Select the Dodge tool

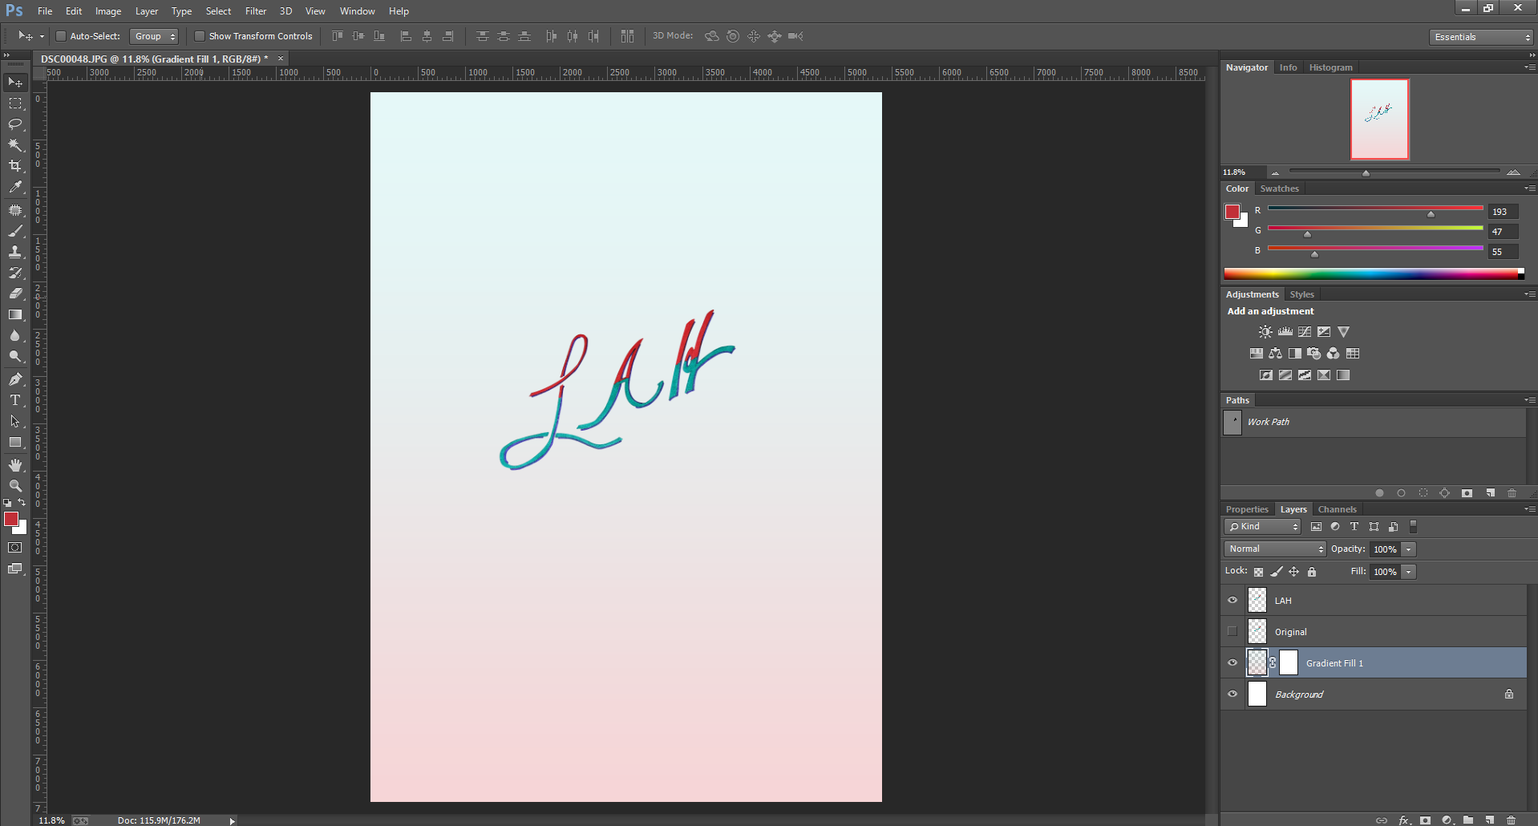[15, 356]
